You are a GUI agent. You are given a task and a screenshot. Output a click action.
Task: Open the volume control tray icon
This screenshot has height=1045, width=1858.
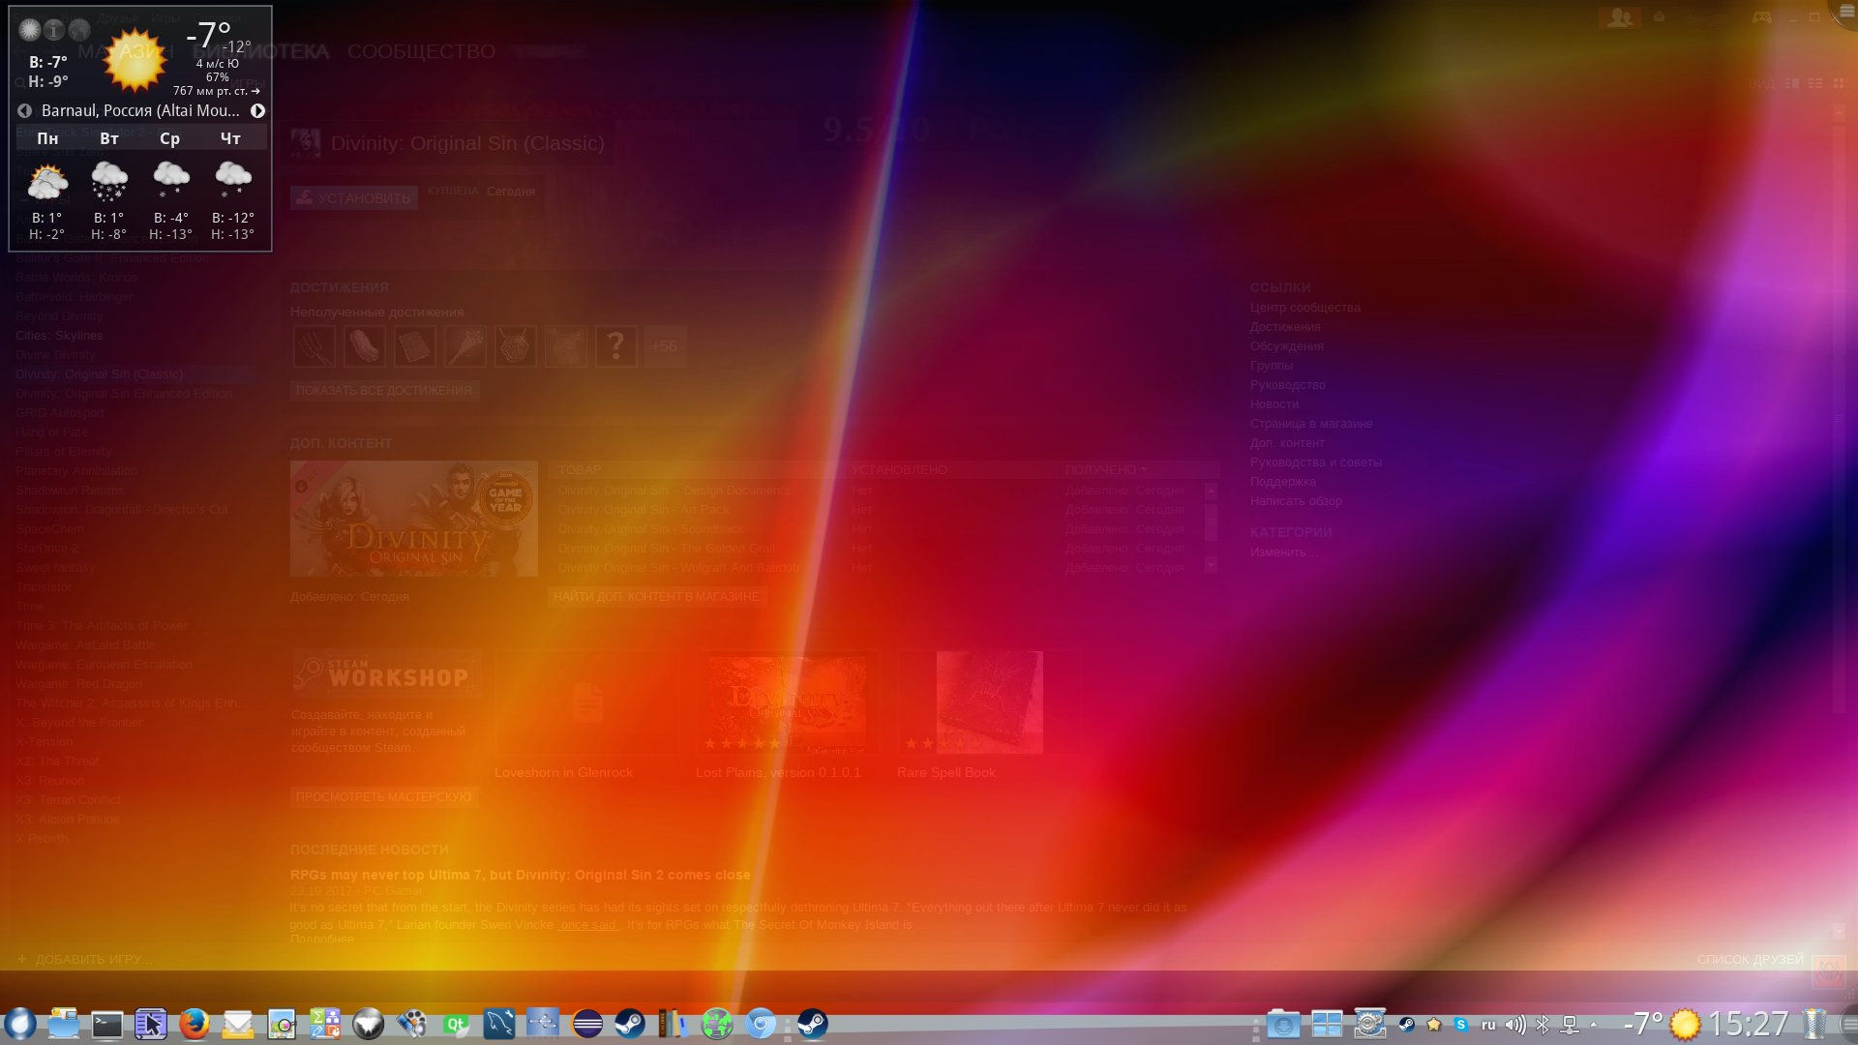1515,1024
